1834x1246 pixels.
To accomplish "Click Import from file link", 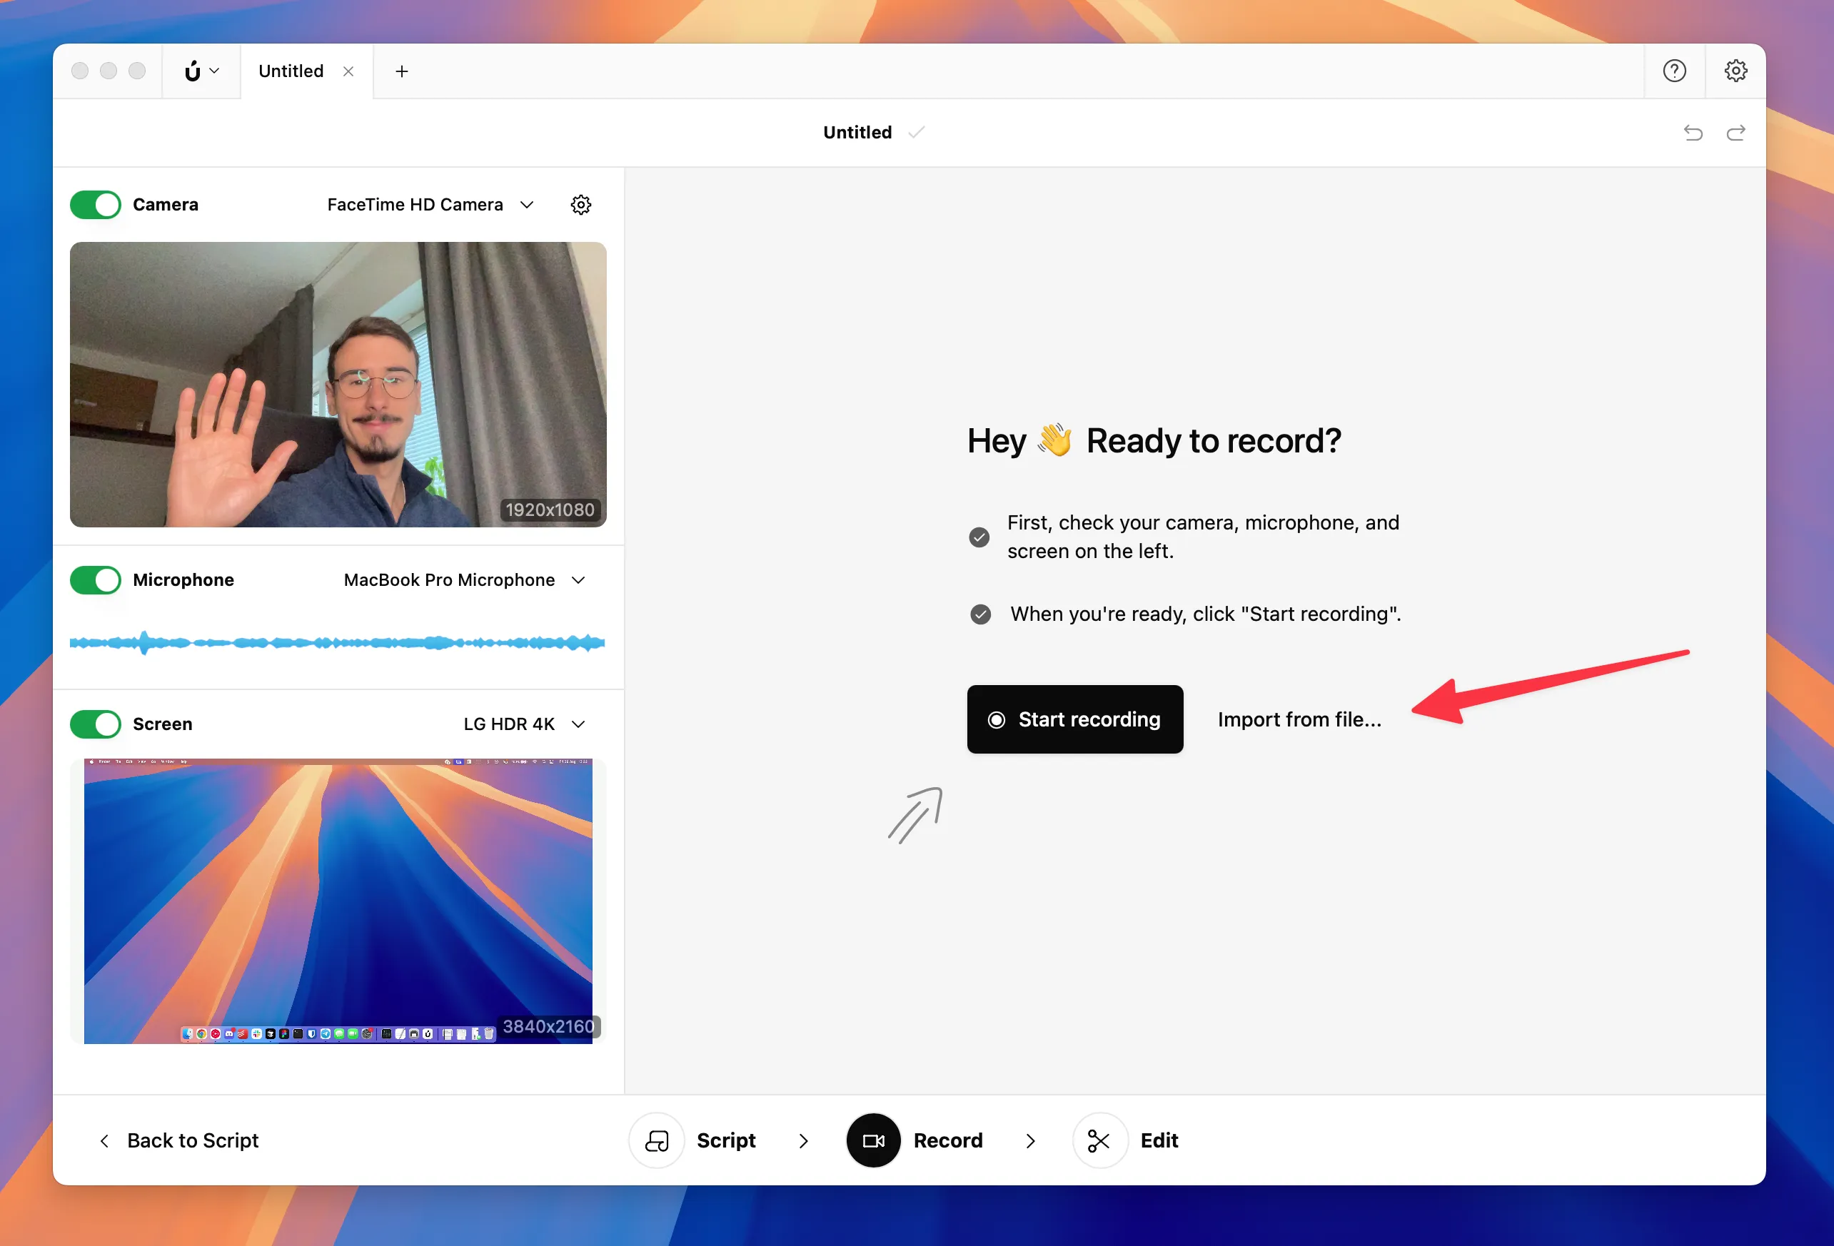I will (x=1299, y=719).
